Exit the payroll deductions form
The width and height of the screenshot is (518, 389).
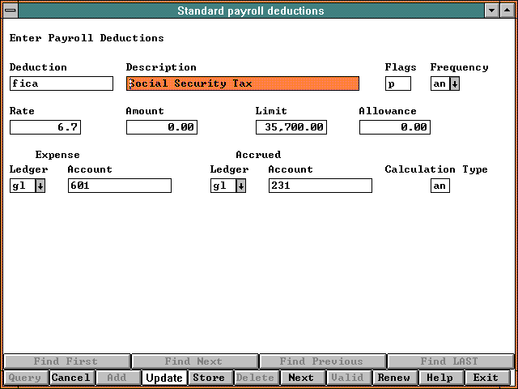(486, 378)
